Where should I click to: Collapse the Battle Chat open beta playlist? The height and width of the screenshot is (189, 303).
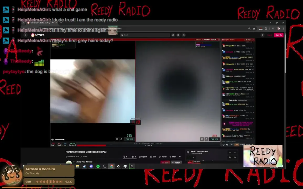coord(230,152)
